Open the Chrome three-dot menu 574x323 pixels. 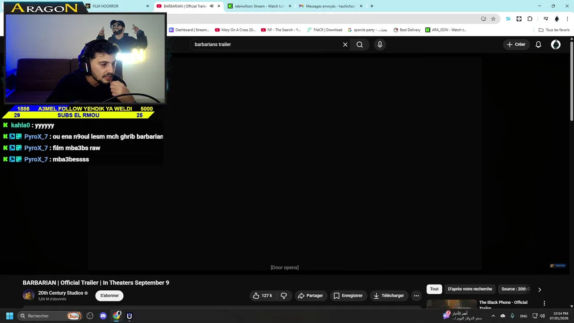567,19
